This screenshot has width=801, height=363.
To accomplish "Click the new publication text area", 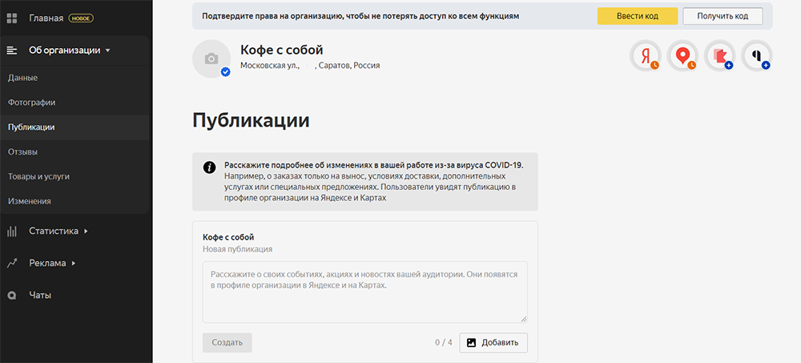I will (x=365, y=292).
